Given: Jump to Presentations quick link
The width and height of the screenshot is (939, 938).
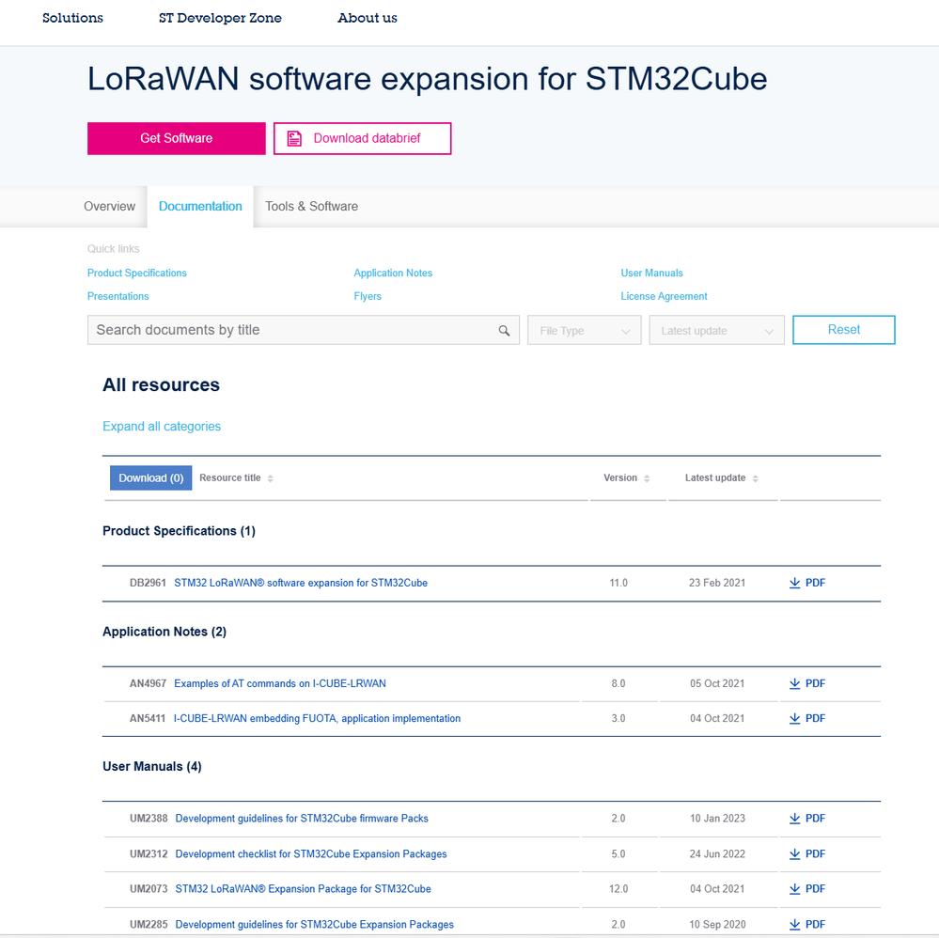Looking at the screenshot, I should (x=118, y=296).
